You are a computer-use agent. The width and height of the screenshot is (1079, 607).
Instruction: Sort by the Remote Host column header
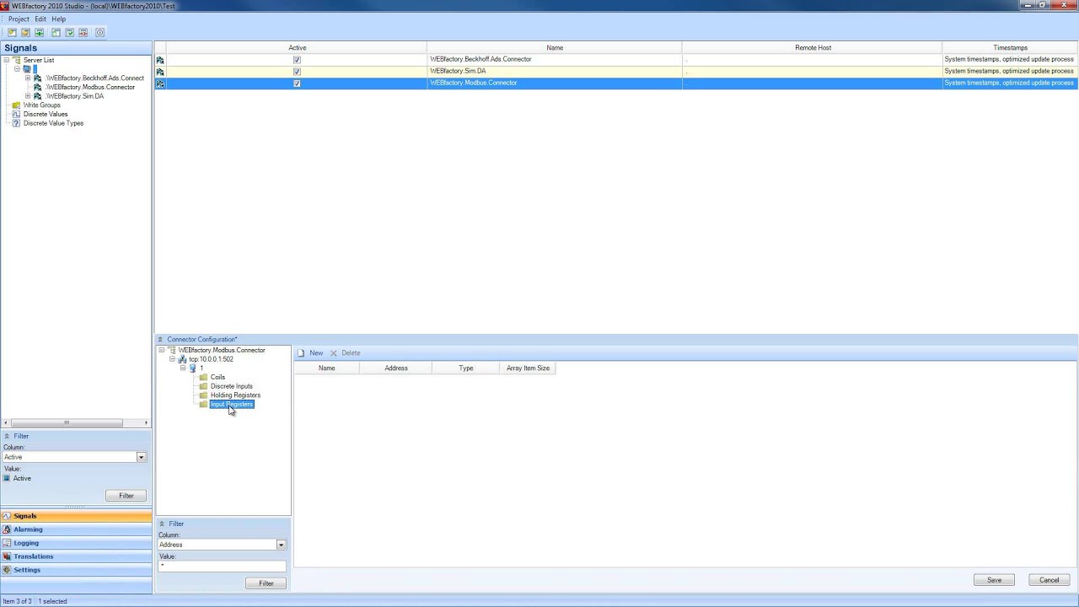[x=813, y=48]
